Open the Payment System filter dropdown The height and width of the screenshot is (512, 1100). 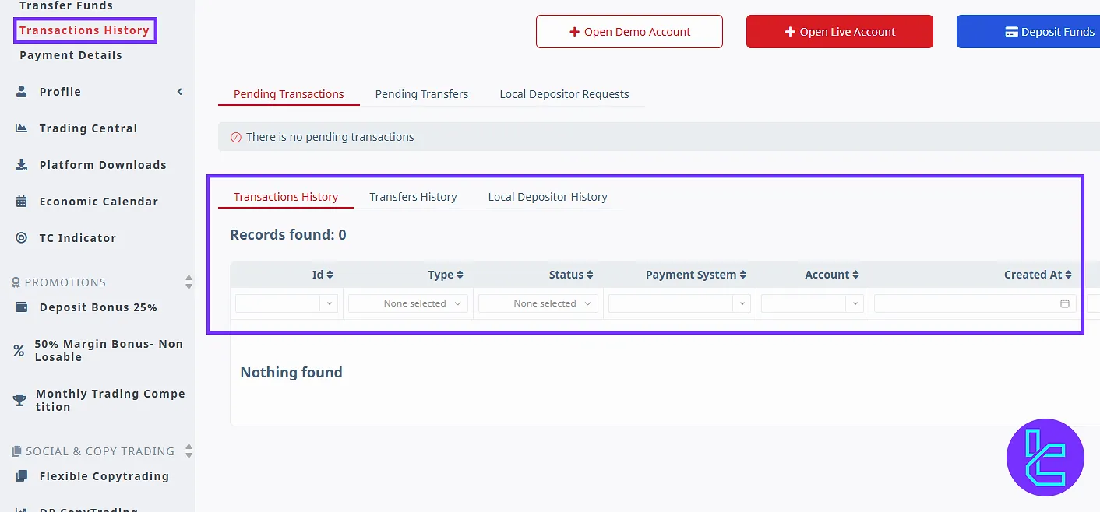pos(679,303)
